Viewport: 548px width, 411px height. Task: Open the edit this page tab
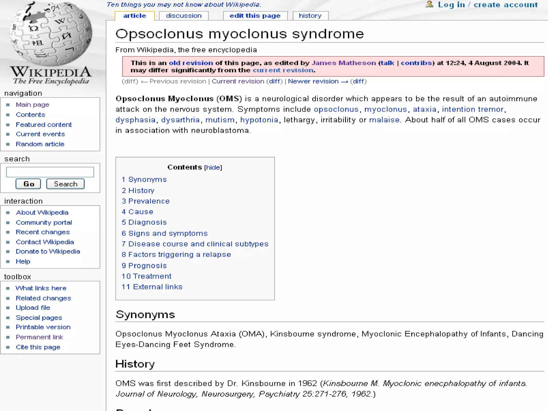coord(255,16)
